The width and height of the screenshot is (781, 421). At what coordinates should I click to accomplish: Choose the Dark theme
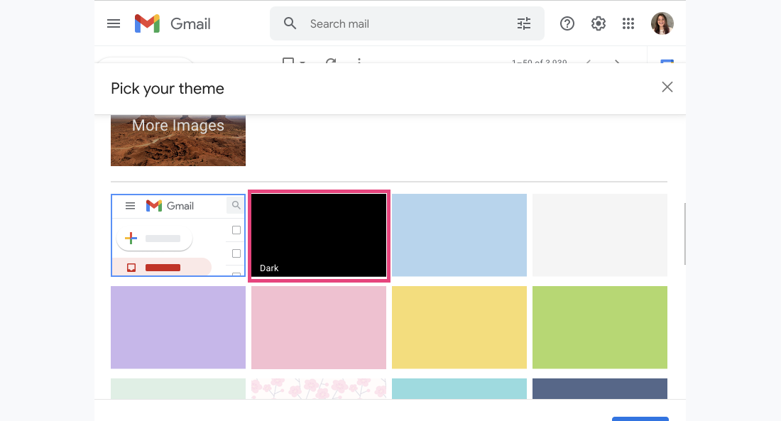pyautogui.click(x=319, y=235)
